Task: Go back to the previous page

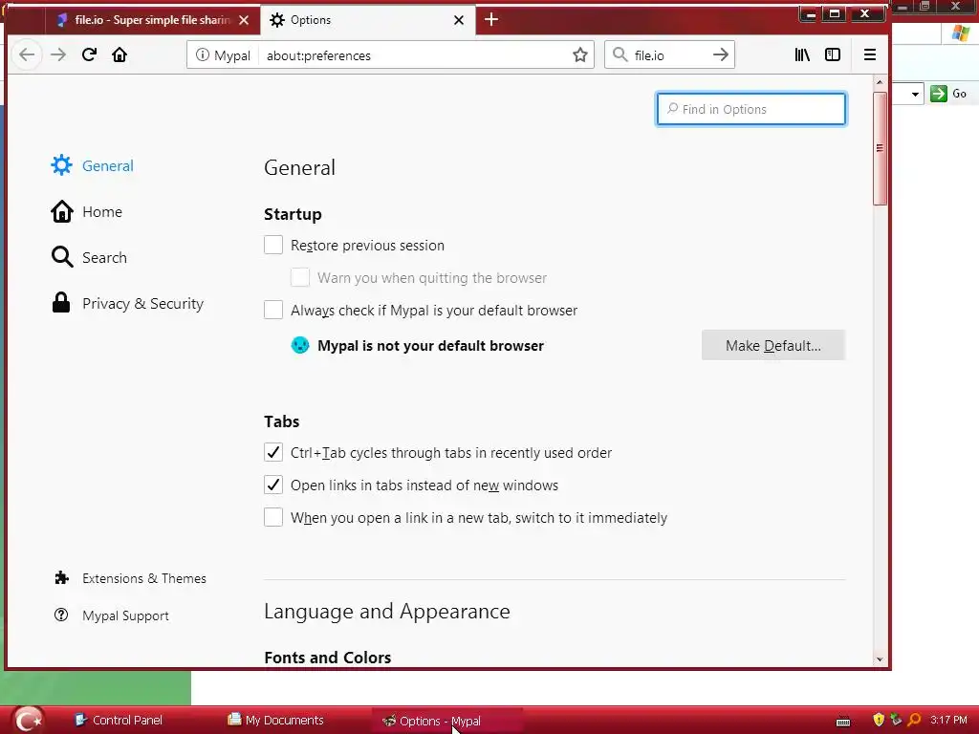Action: coord(27,54)
